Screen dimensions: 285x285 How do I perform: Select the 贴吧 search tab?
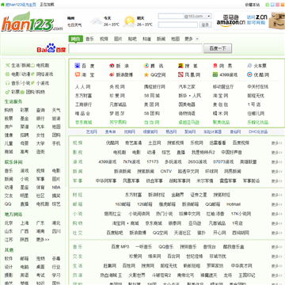(x=132, y=39)
